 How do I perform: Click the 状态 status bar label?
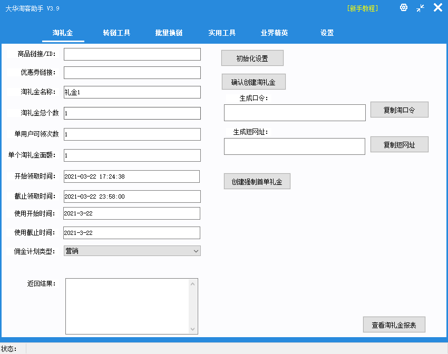pyautogui.click(x=8, y=349)
